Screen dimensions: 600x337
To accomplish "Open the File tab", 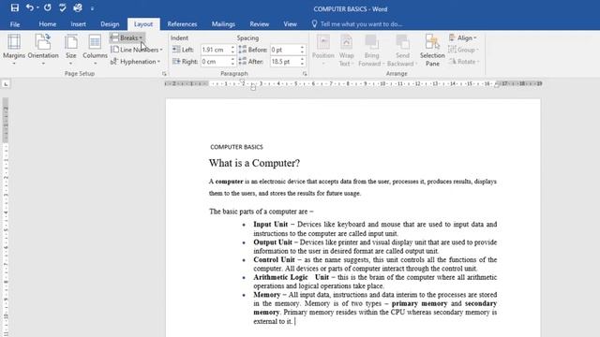I will click(15, 24).
